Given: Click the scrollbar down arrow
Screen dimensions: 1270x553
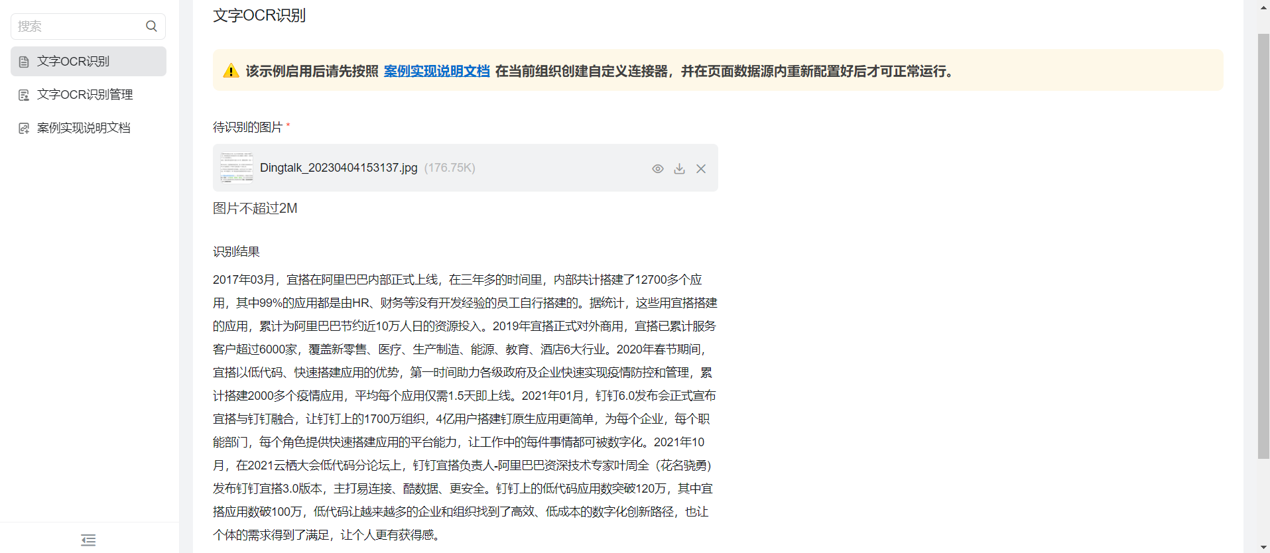Looking at the screenshot, I should (x=1263, y=546).
